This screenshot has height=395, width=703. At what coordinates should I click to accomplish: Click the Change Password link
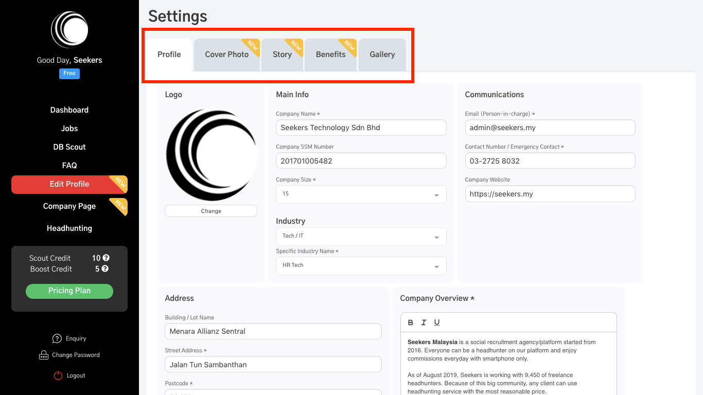pyautogui.click(x=76, y=355)
